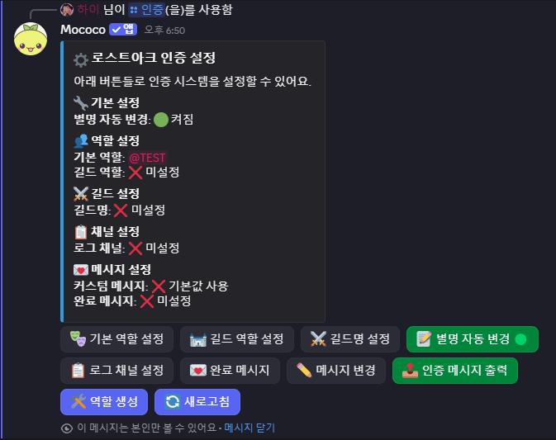This screenshot has width=556, height=440.
Task: Click the @TEST role mention
Action: click(x=148, y=158)
